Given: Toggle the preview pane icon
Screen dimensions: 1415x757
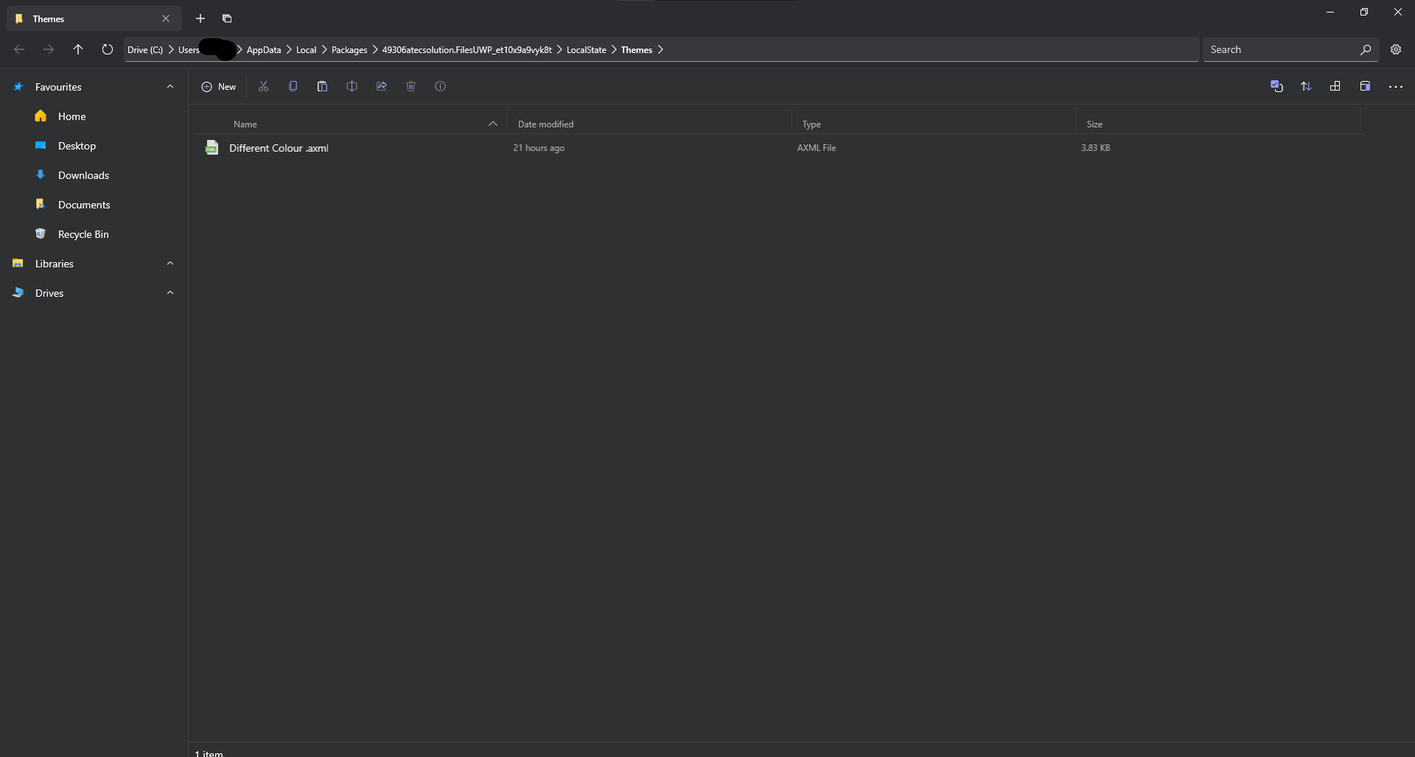Looking at the screenshot, I should [x=1365, y=86].
